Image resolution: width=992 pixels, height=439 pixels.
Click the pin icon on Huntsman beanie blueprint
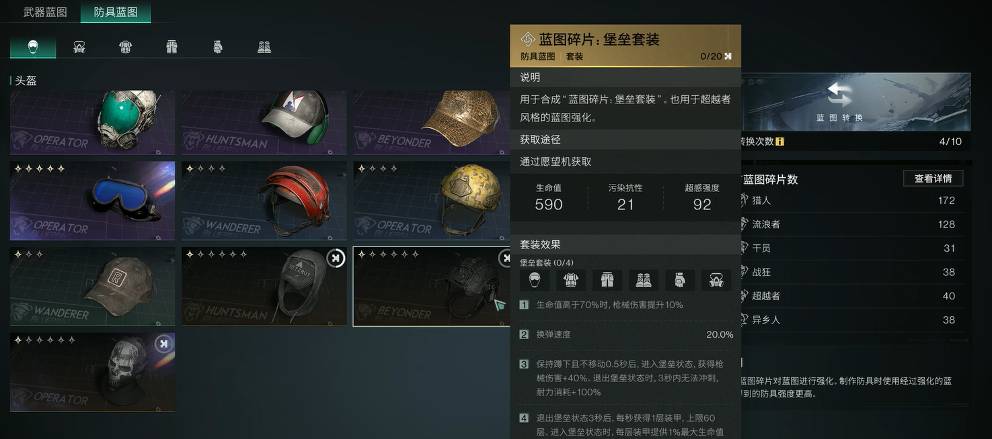pyautogui.click(x=336, y=258)
